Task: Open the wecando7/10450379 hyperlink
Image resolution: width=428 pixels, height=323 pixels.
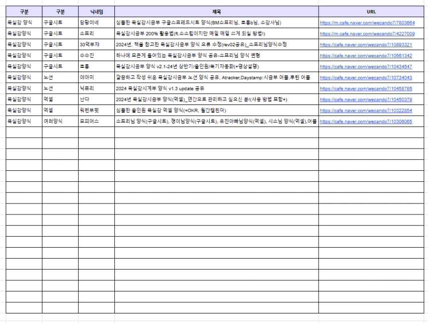Action: tap(366, 99)
